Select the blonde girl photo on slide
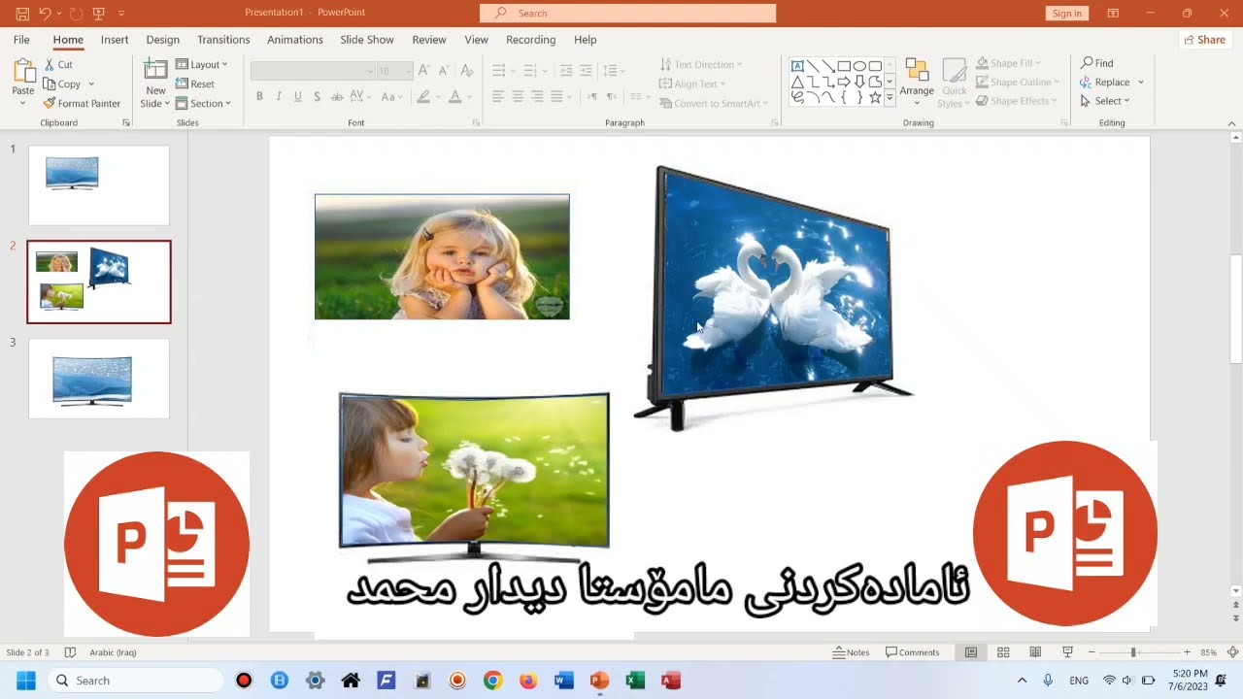The image size is (1243, 699). [x=442, y=256]
